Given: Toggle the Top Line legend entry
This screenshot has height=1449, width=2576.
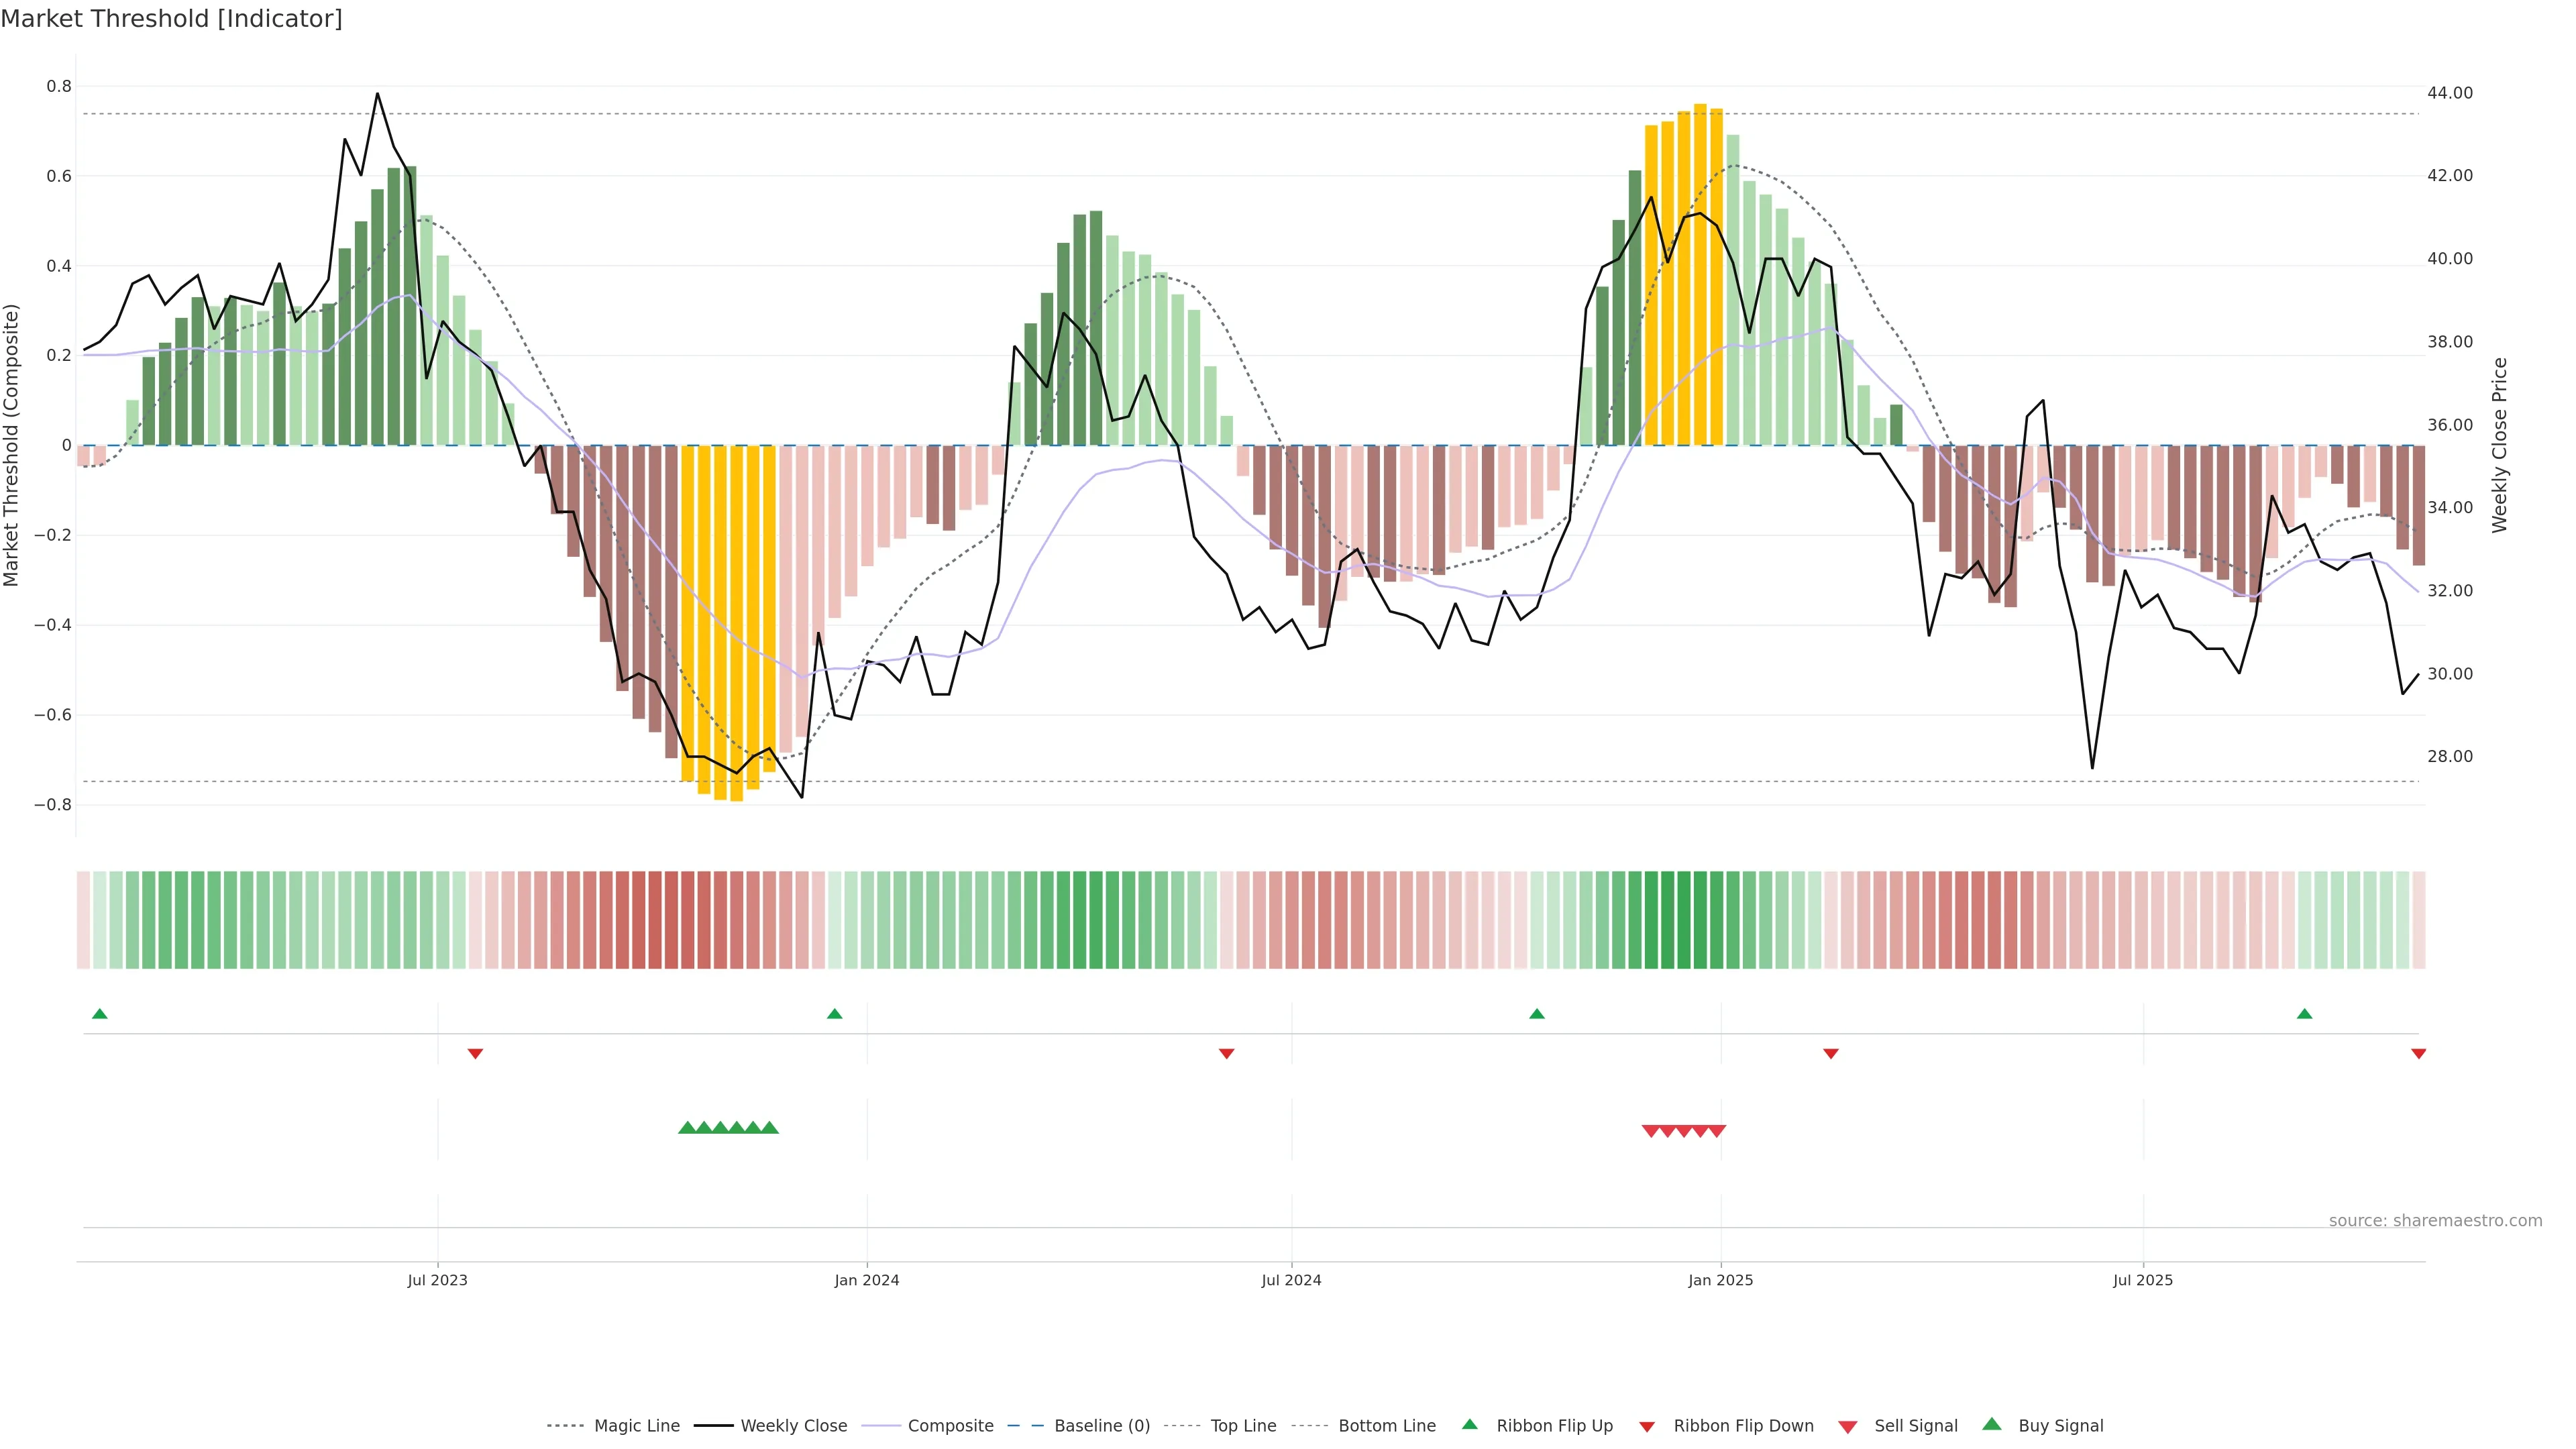Looking at the screenshot, I should [x=1243, y=1426].
